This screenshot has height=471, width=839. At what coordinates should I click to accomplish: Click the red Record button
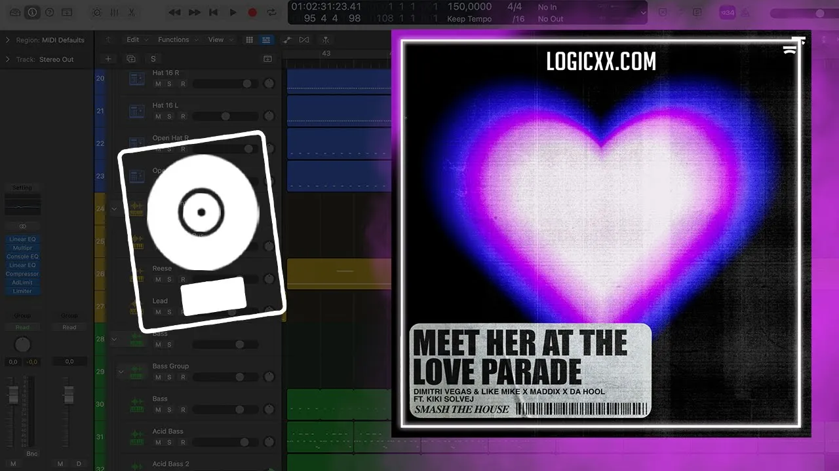point(252,12)
